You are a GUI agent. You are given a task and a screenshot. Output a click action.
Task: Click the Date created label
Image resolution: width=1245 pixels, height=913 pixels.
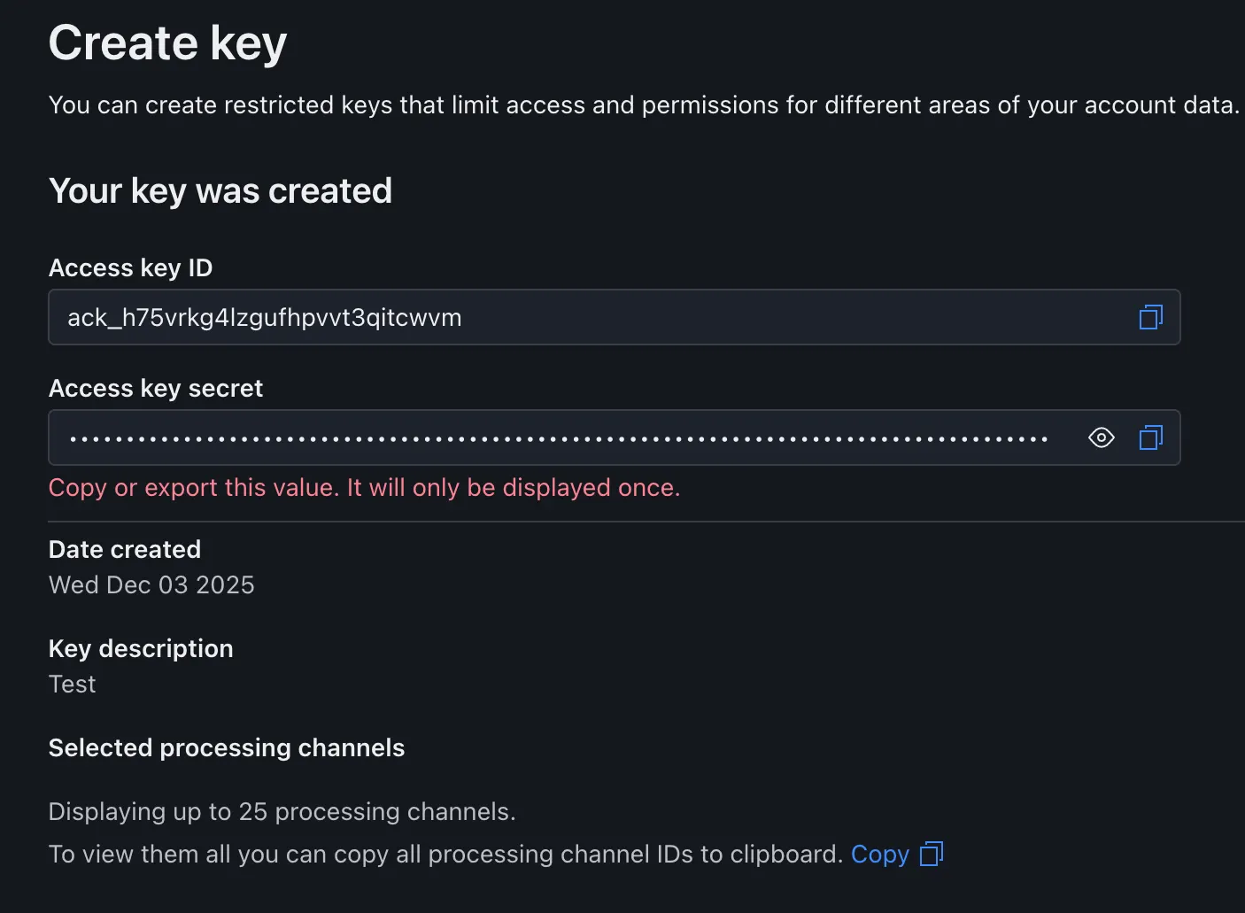tap(125, 549)
